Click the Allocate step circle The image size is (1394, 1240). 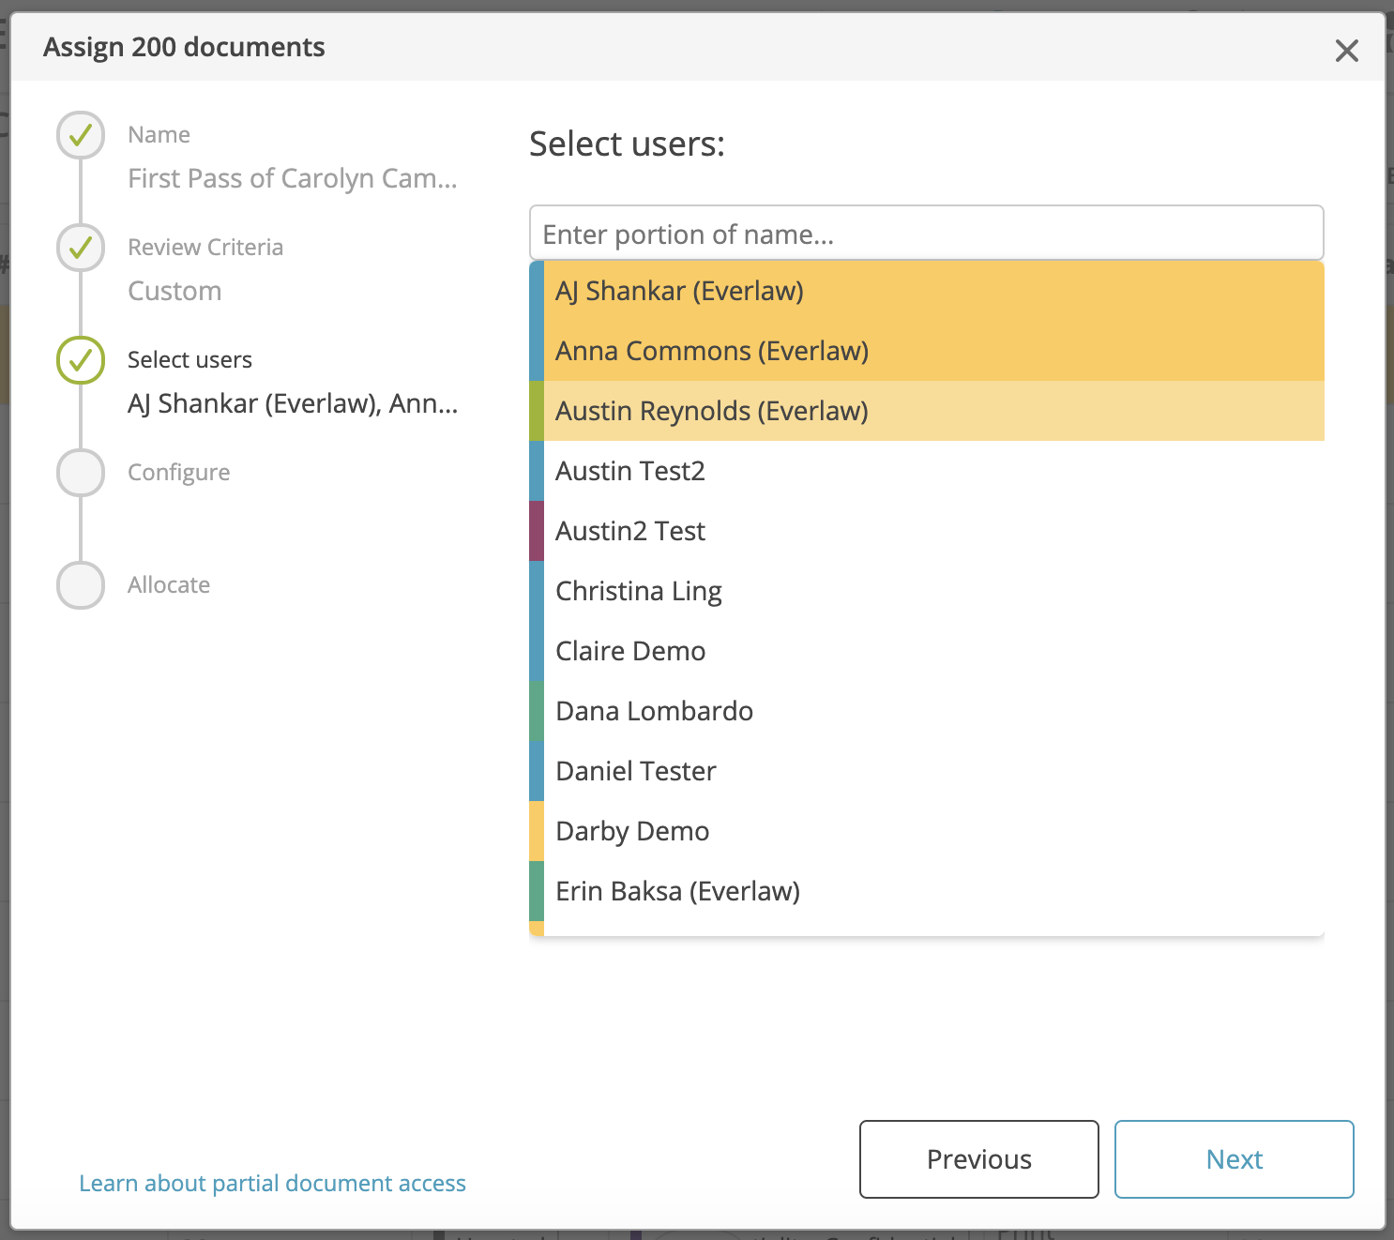(x=81, y=585)
